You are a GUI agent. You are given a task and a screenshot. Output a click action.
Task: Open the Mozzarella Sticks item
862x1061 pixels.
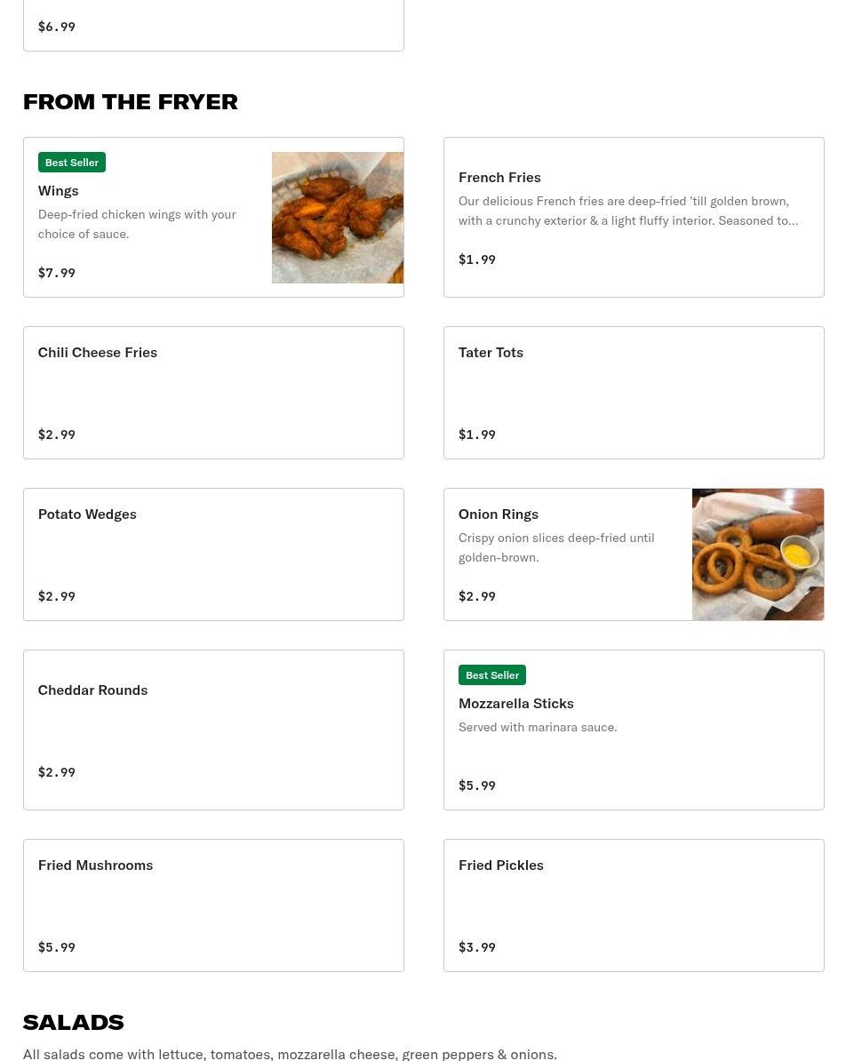(x=515, y=703)
